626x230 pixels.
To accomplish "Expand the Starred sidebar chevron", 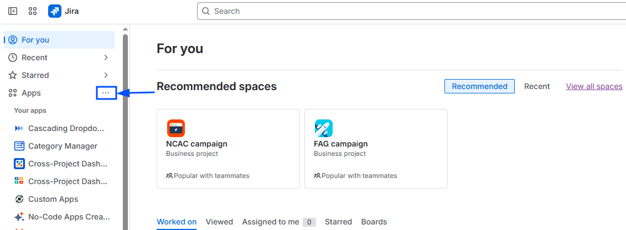I will click(106, 75).
